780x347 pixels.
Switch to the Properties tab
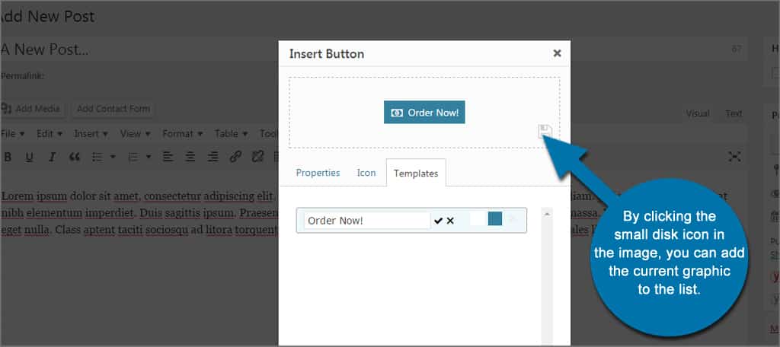(x=318, y=173)
